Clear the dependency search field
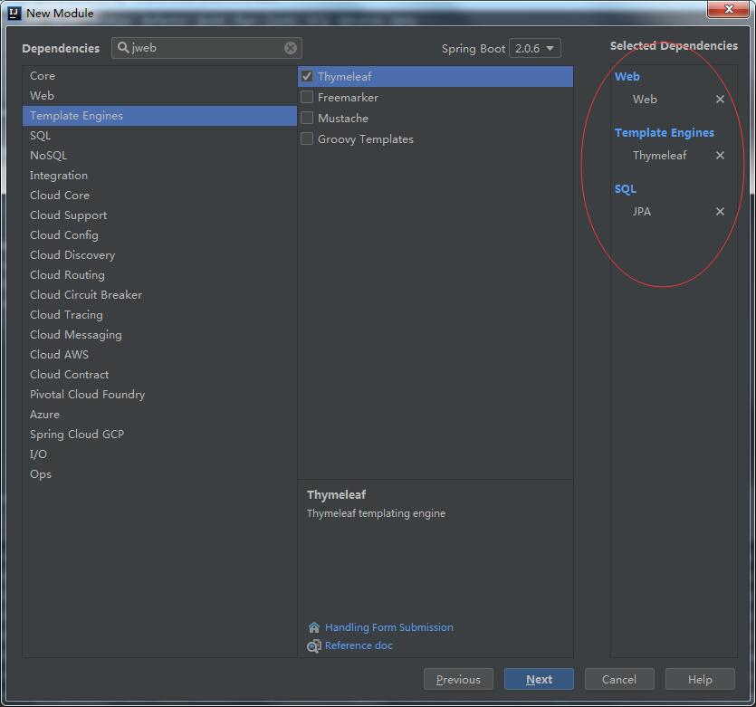Viewport: 756px width, 707px height. tap(291, 48)
